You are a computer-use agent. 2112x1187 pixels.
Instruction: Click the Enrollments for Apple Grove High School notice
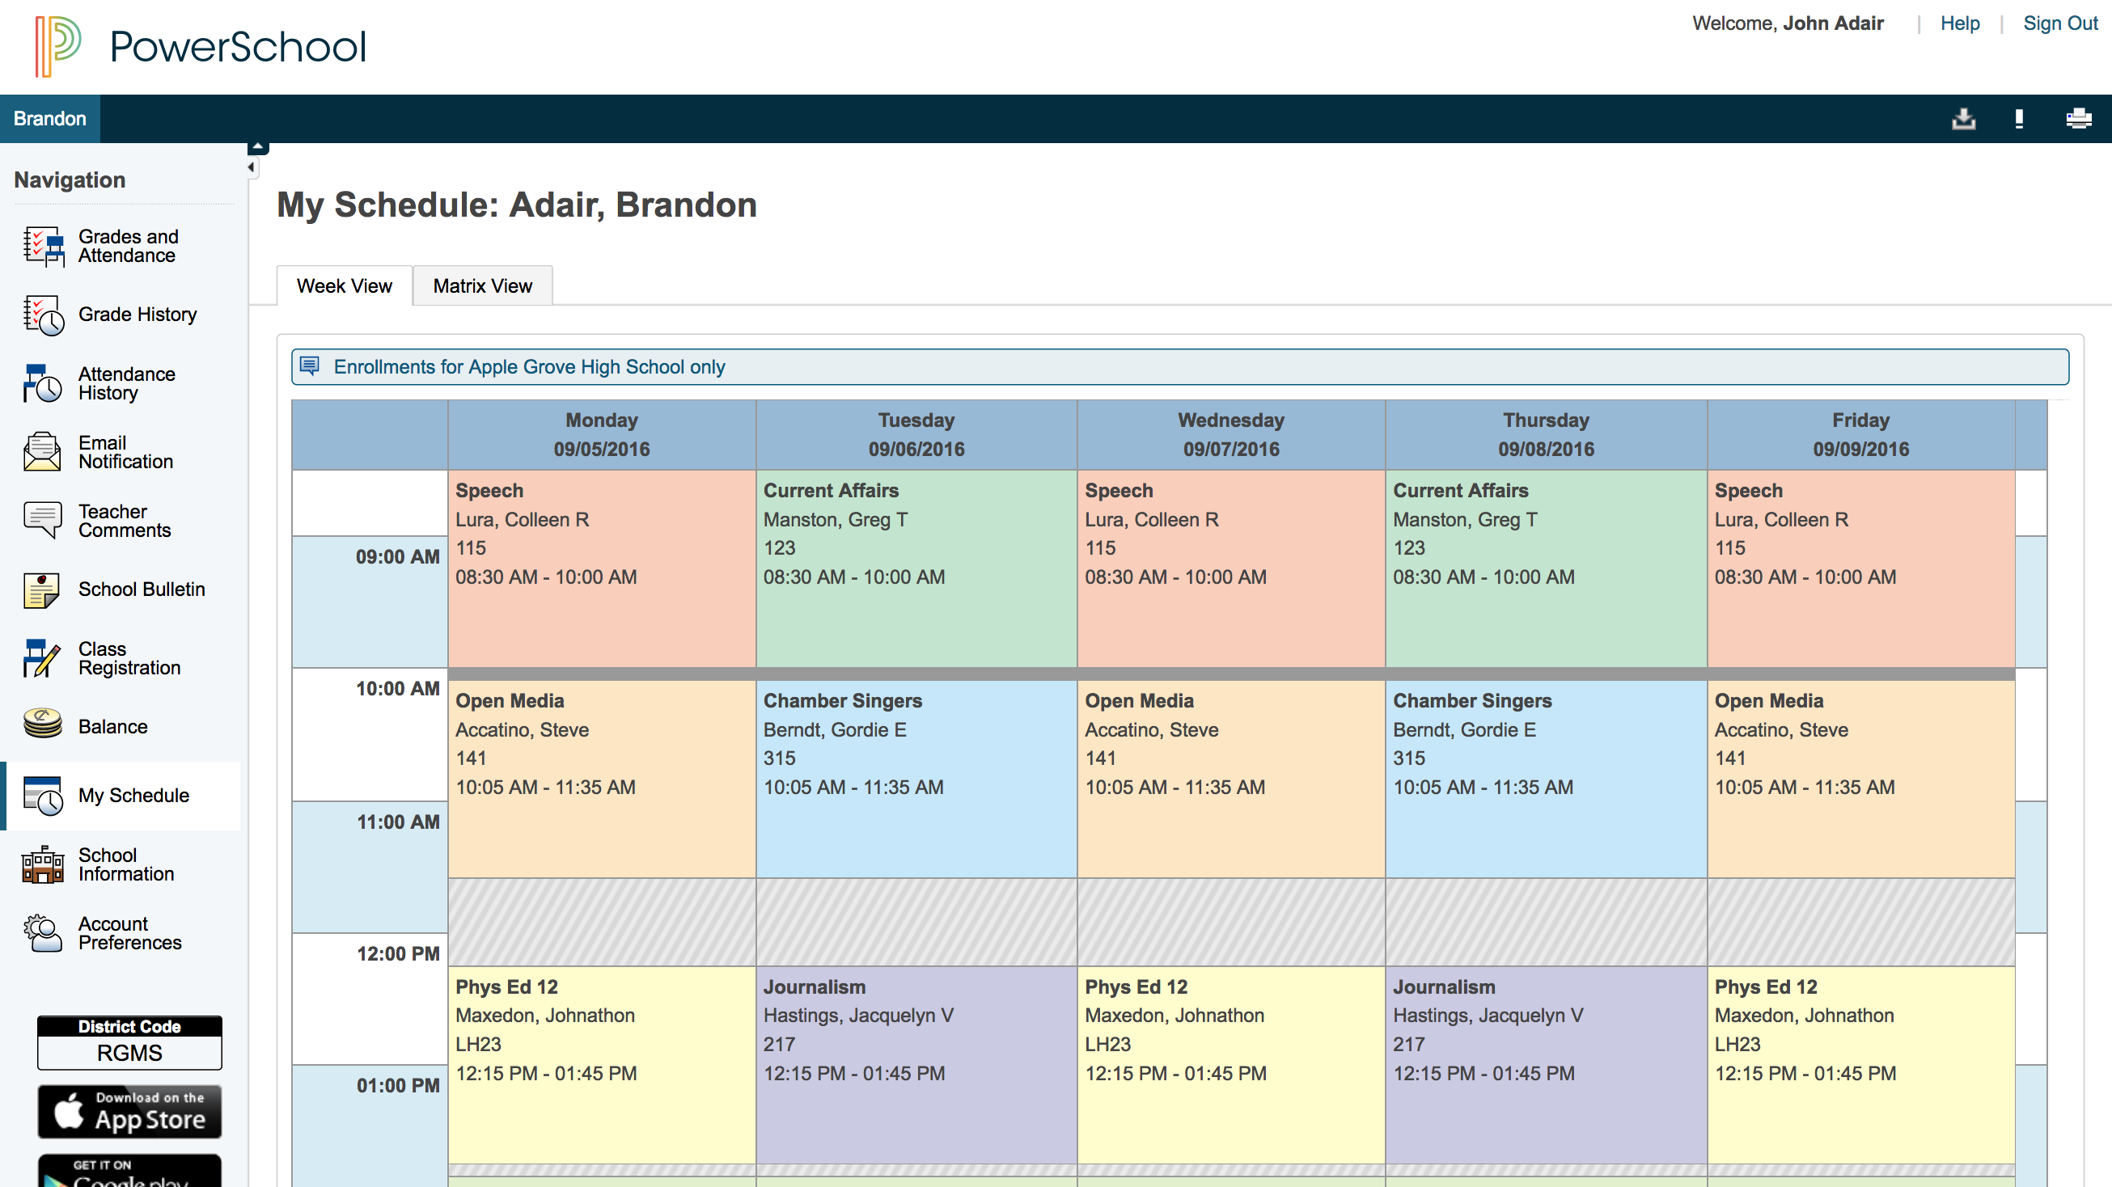(x=1180, y=366)
